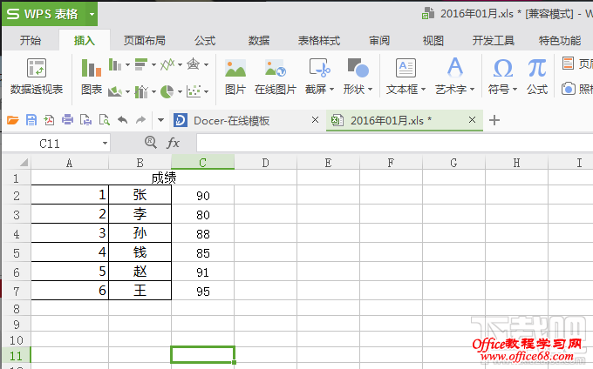Image resolution: width=593 pixels, height=369 pixels.
Task: Expand the pie chart dropdown arrow
Action: pyautogui.click(x=180, y=91)
